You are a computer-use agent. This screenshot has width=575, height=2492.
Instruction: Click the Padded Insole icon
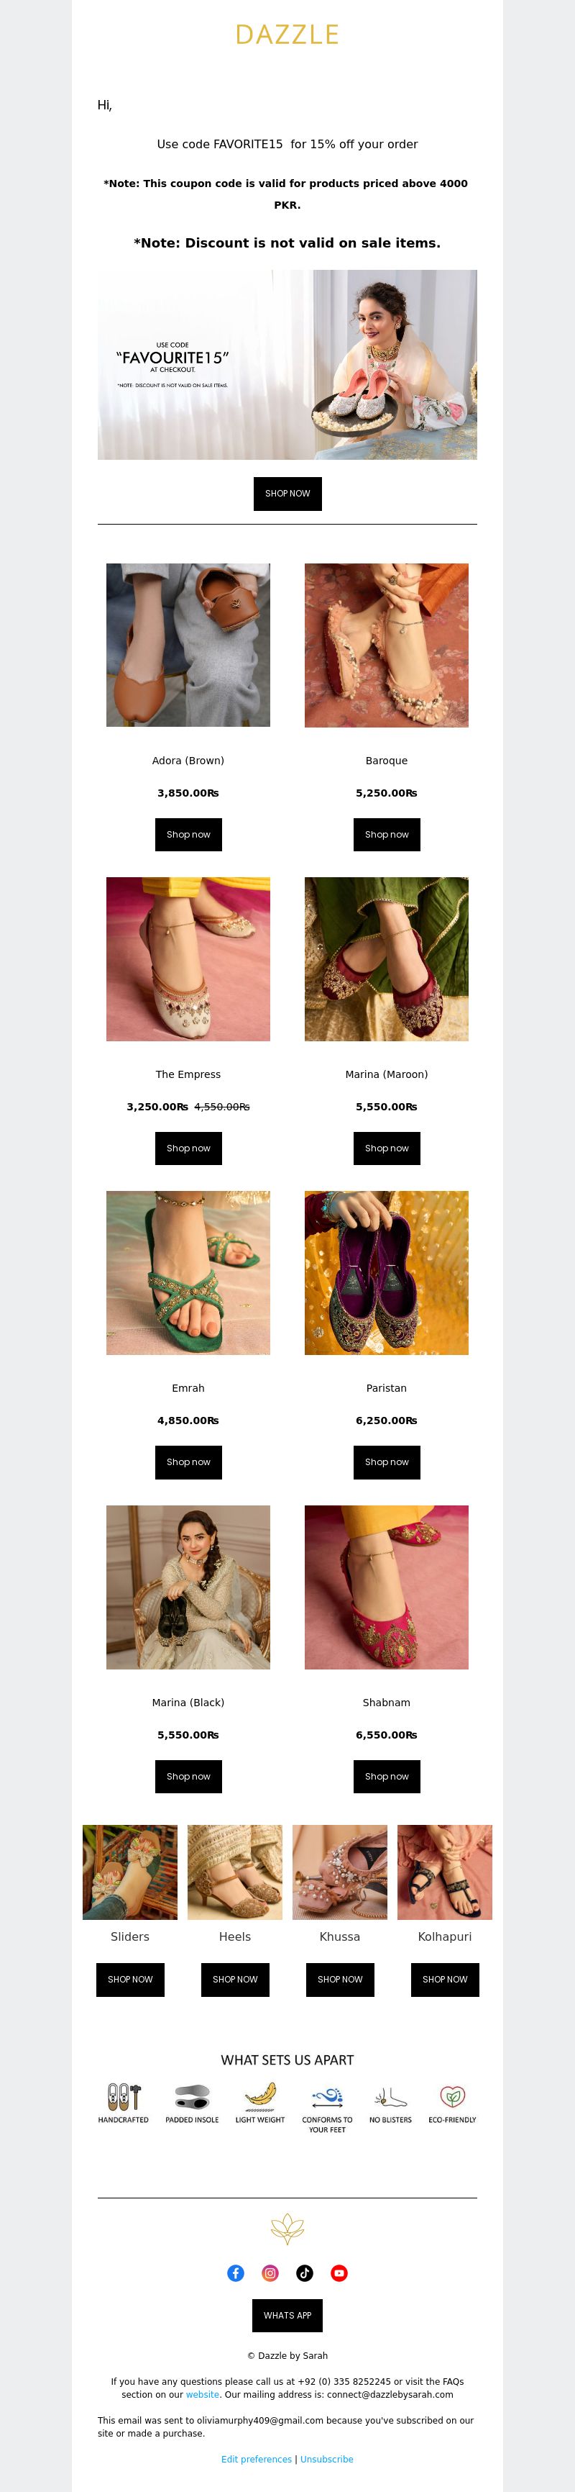point(191,2096)
